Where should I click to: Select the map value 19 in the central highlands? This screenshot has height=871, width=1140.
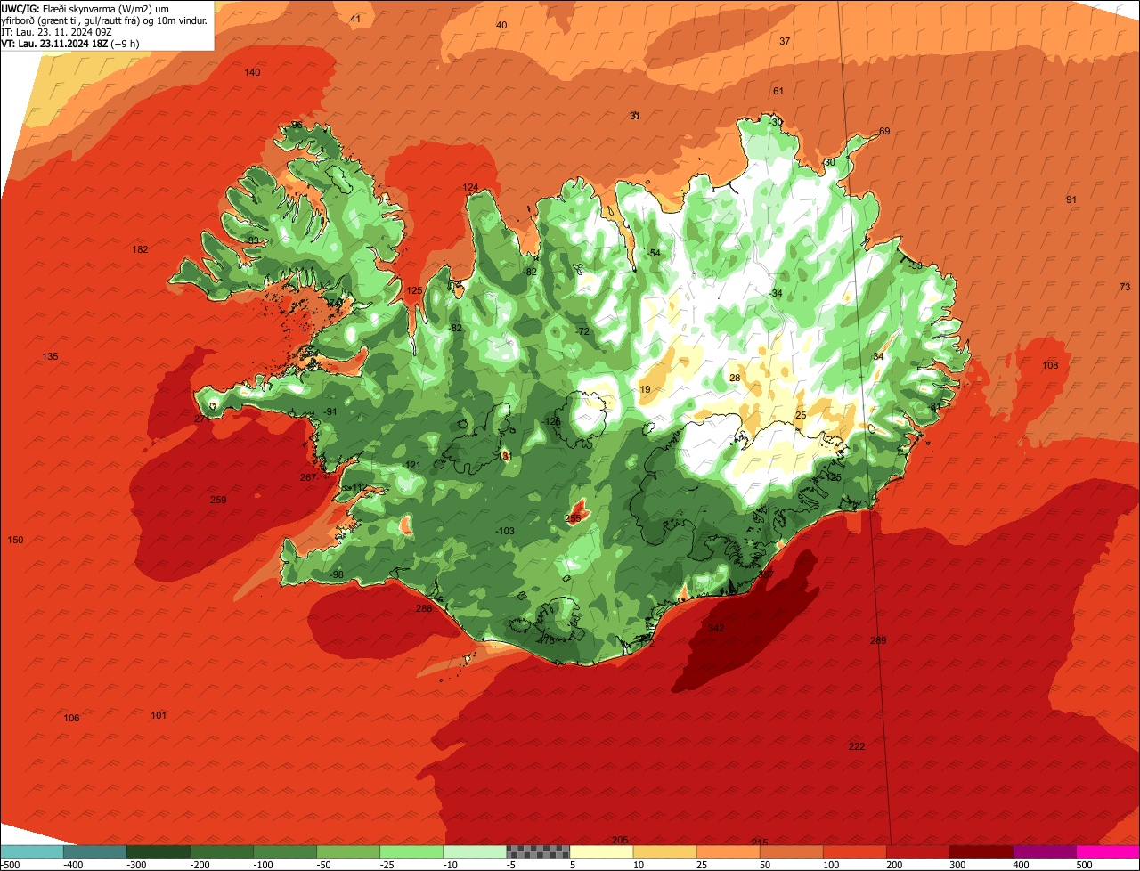(645, 389)
